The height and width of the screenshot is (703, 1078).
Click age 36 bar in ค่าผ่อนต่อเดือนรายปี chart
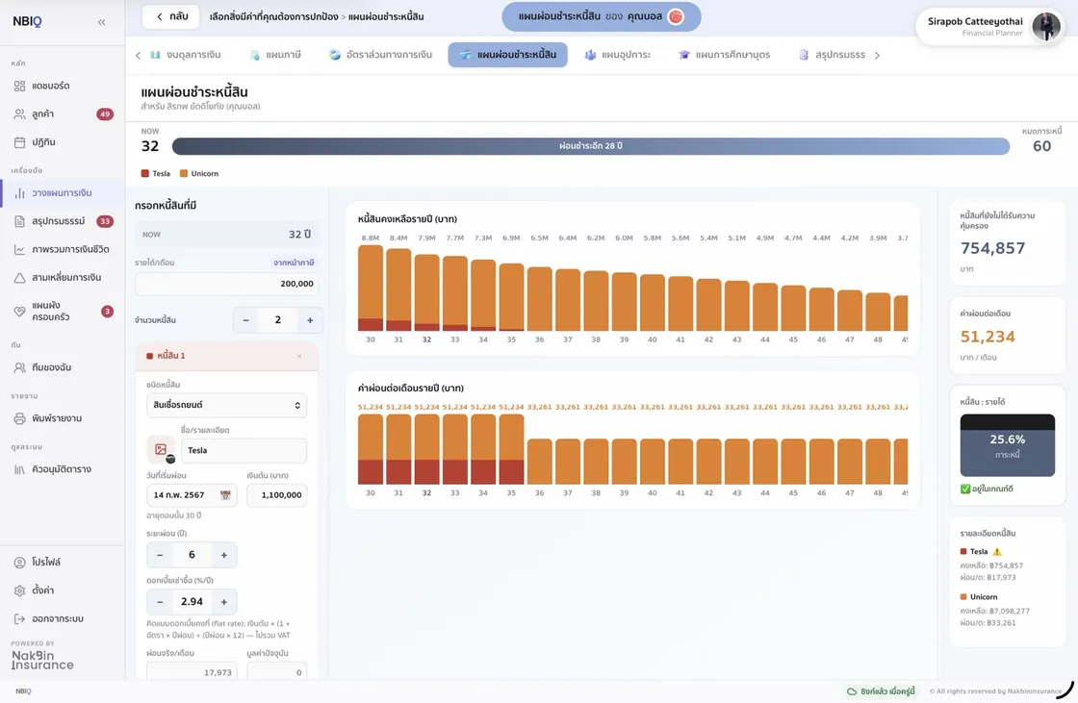click(x=539, y=462)
